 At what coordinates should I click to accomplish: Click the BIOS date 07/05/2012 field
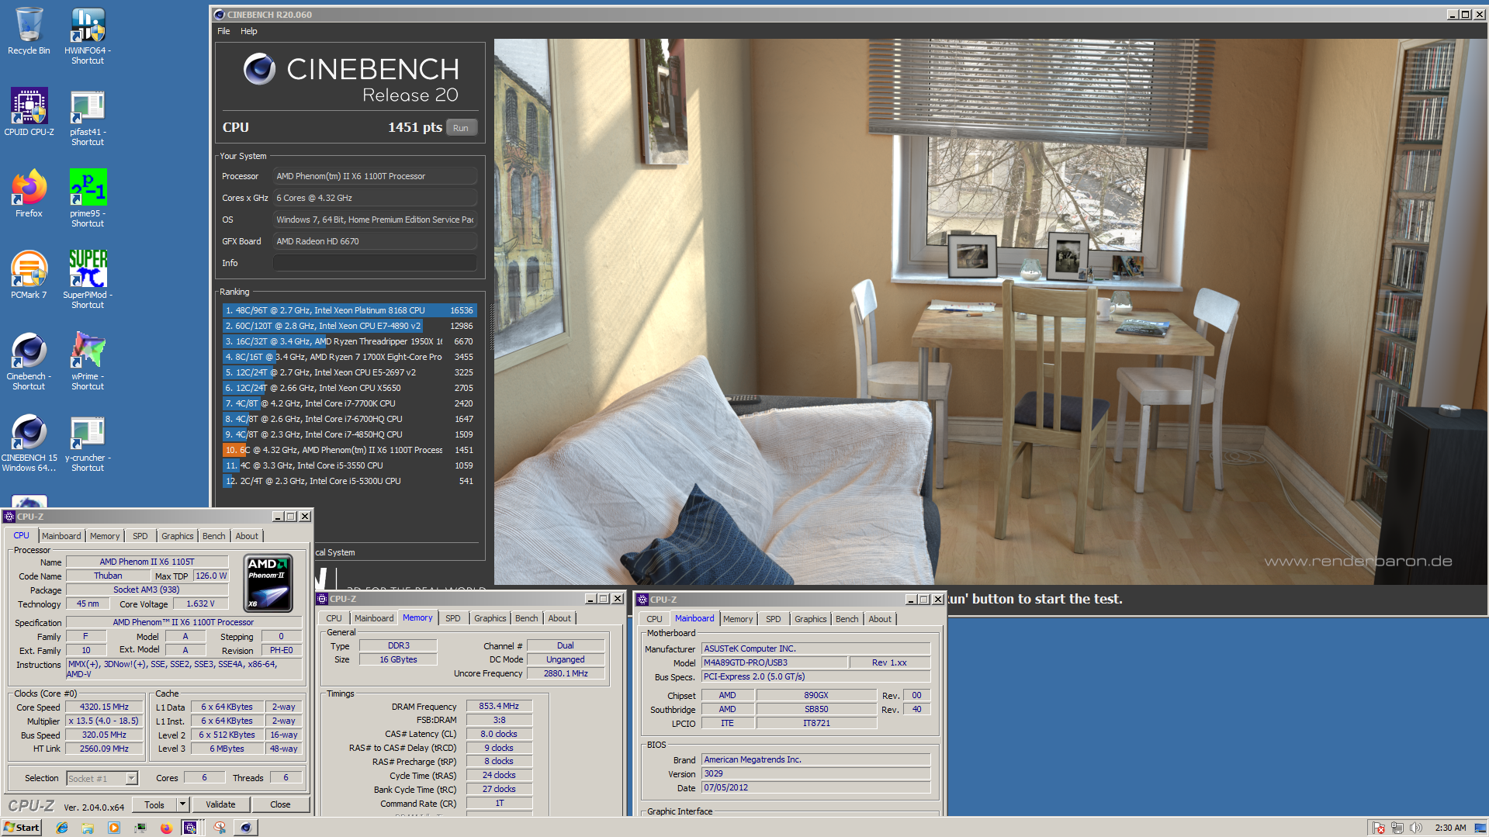tap(815, 787)
